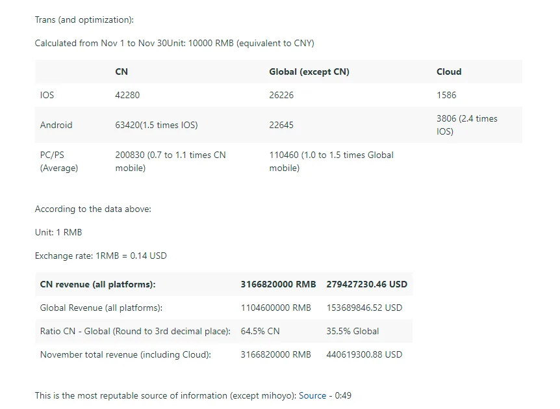Image resolution: width=560 pixels, height=409 pixels.
Task: Select the PC/PS (Average) row label
Action: click(x=59, y=161)
